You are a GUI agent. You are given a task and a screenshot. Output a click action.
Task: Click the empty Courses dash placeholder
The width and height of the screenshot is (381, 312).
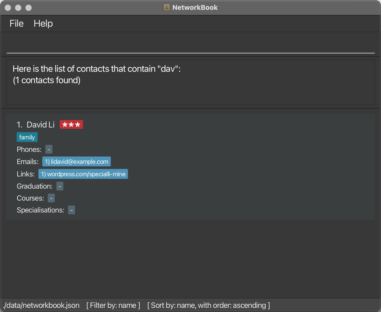(51, 198)
